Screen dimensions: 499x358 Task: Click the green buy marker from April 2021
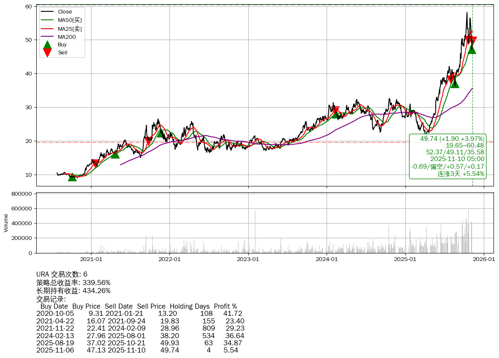click(115, 154)
